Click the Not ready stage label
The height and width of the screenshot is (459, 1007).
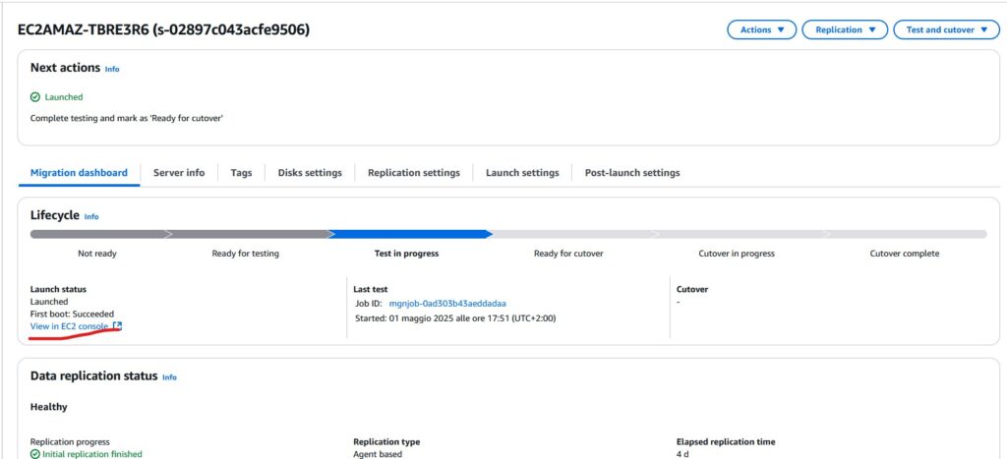pos(97,254)
